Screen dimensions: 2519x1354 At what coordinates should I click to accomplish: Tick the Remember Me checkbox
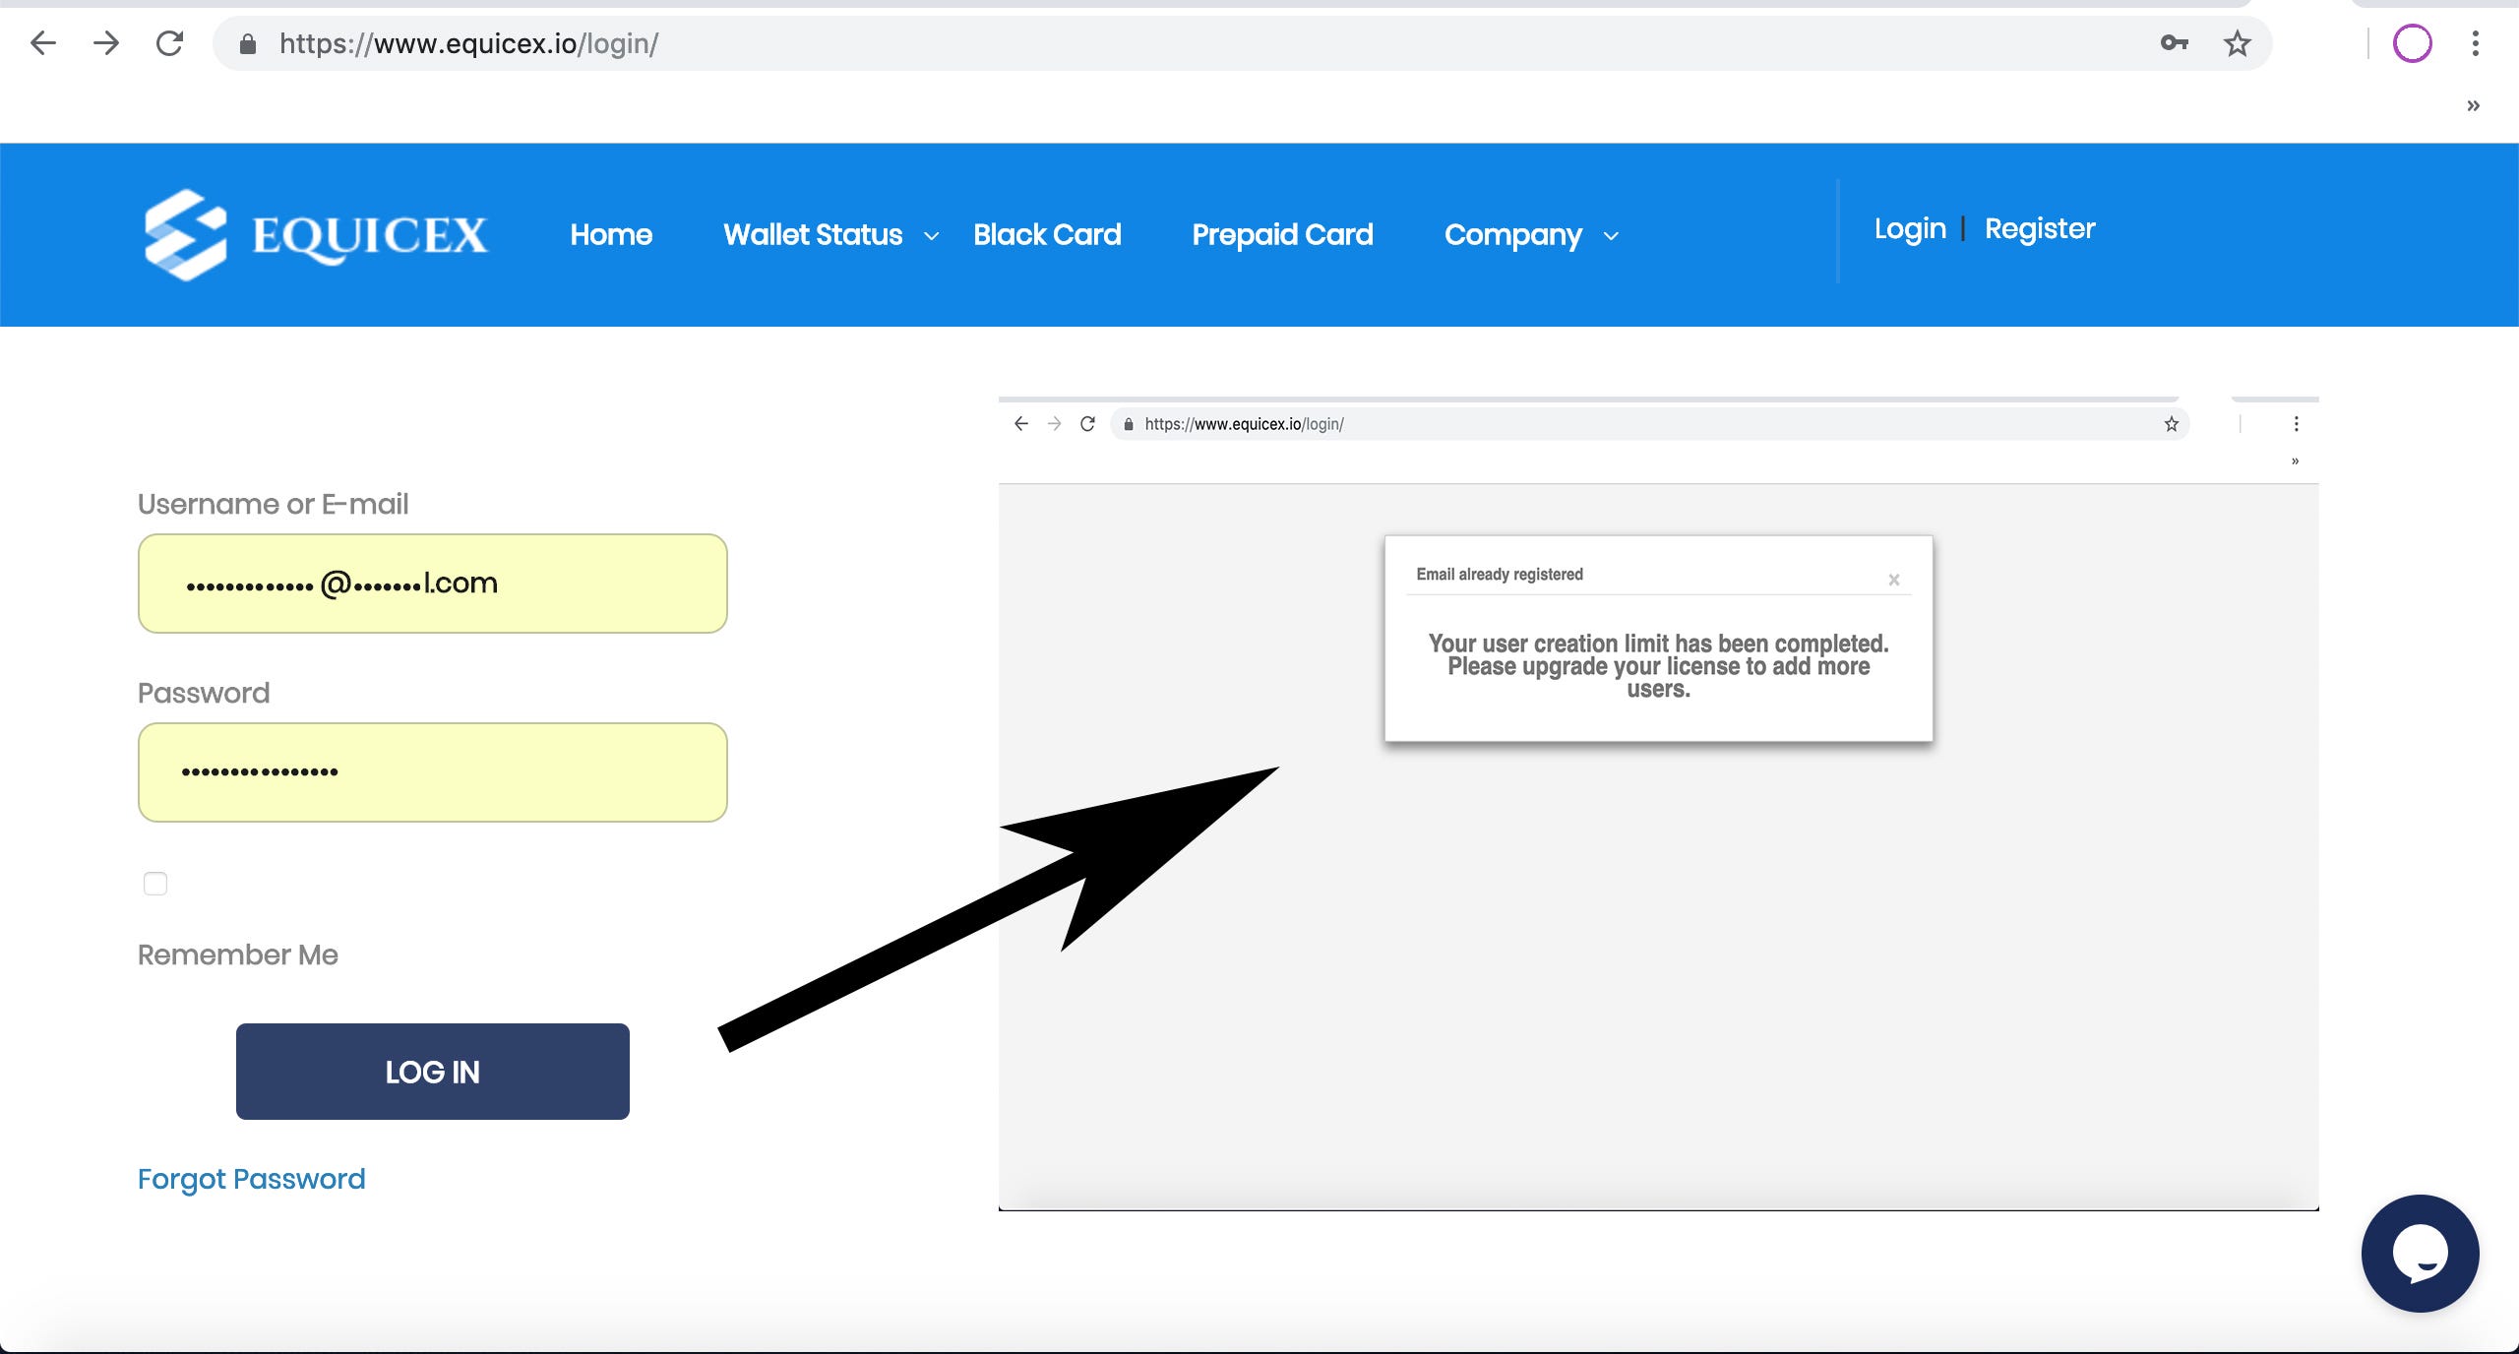pyautogui.click(x=155, y=884)
